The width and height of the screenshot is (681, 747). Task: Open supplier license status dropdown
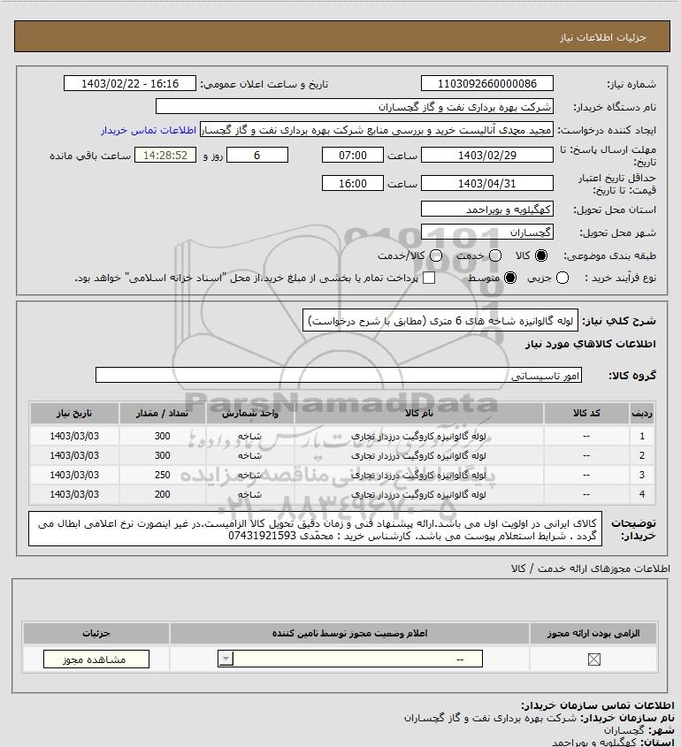pyautogui.click(x=350, y=659)
